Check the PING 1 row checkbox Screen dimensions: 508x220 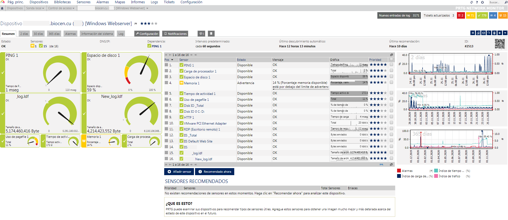point(391,65)
